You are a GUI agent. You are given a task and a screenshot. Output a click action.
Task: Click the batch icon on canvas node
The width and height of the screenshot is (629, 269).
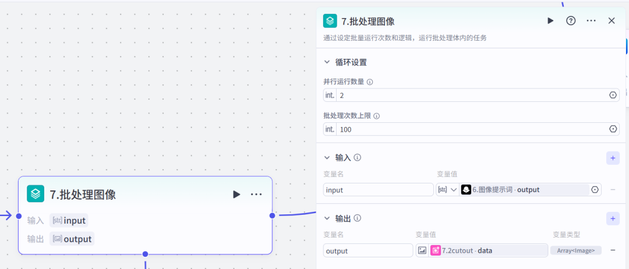point(36,194)
